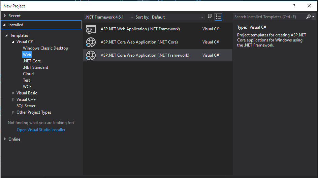Select the WCF category
The width and height of the screenshot is (318, 178).
point(27,86)
